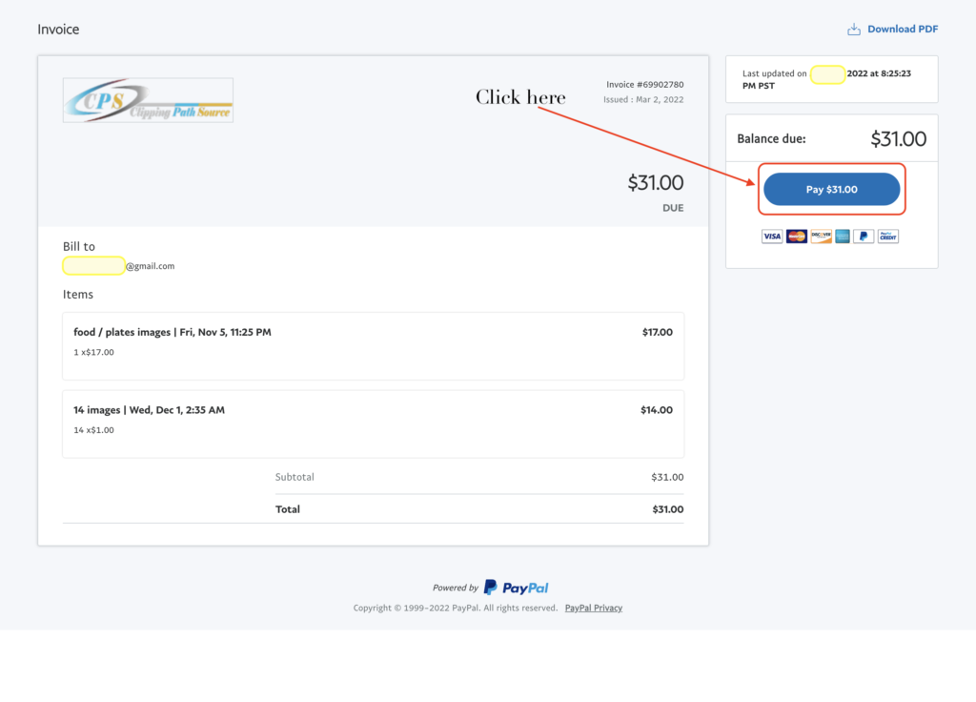Click the Subtotal label
This screenshot has height=702, width=976.
(295, 477)
